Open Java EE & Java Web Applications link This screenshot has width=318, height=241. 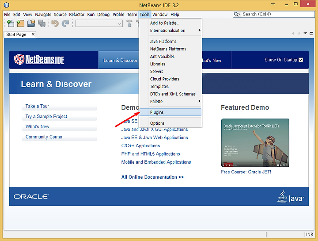pos(155,138)
